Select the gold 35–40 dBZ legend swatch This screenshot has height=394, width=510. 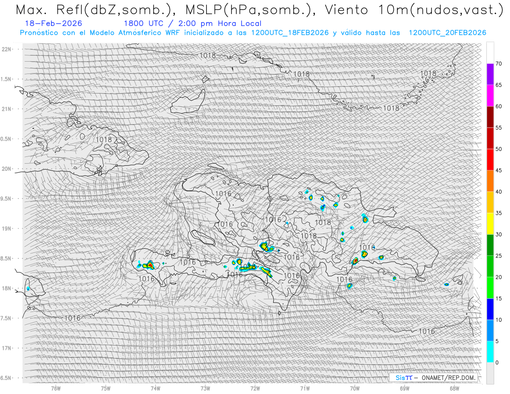click(x=490, y=202)
